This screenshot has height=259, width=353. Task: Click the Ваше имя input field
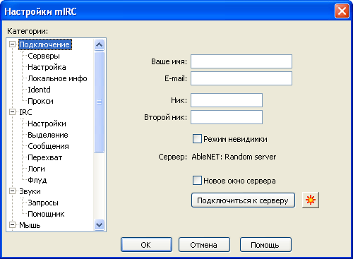coord(241,61)
